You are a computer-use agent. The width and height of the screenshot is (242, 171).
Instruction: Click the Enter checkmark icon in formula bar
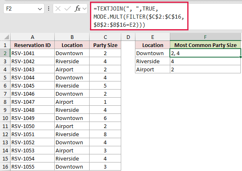[67, 9]
